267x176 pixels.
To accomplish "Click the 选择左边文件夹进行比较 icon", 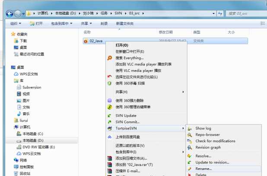I will (110, 77).
